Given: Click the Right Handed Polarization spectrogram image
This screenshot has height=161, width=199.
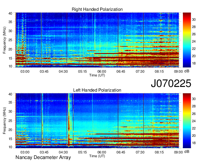Looking at the screenshot, I should click(97, 40).
